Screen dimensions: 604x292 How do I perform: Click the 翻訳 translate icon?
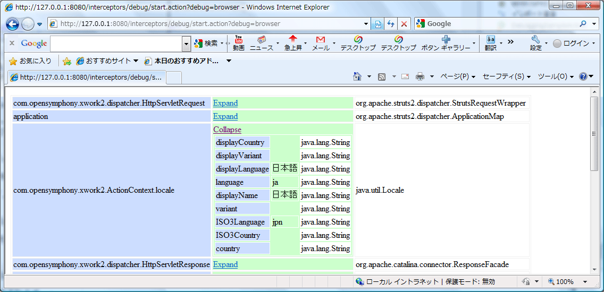coord(491,43)
